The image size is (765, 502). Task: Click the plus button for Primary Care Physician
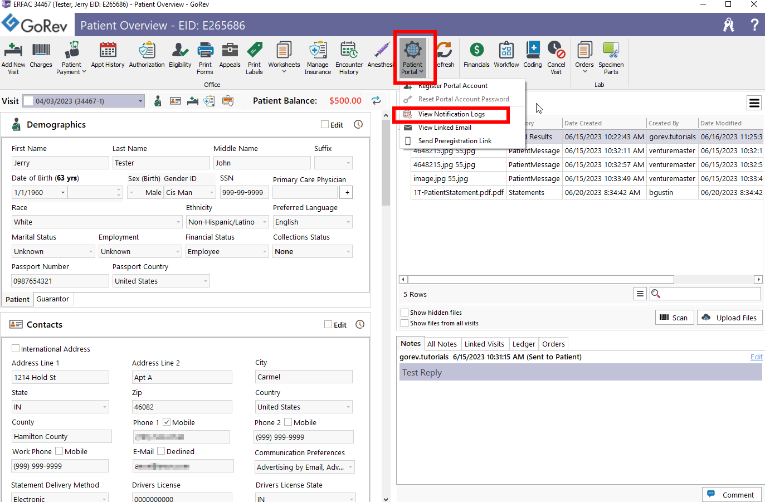tap(347, 192)
